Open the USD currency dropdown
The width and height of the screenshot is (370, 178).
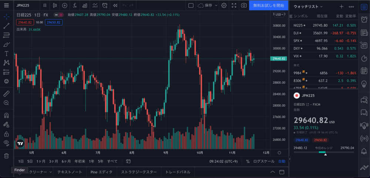tap(280, 15)
